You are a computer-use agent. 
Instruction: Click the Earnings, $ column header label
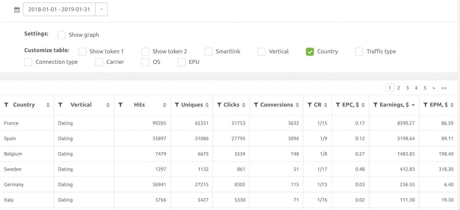click(x=394, y=105)
